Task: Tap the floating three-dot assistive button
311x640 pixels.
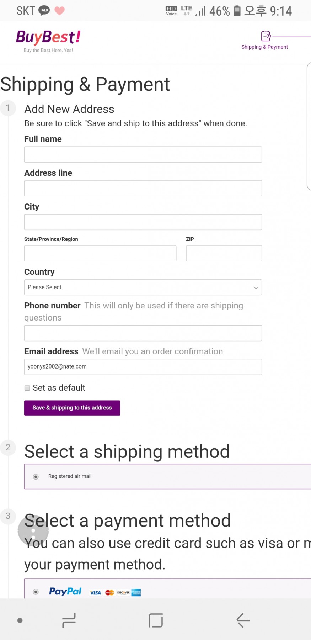Action: [x=33, y=530]
